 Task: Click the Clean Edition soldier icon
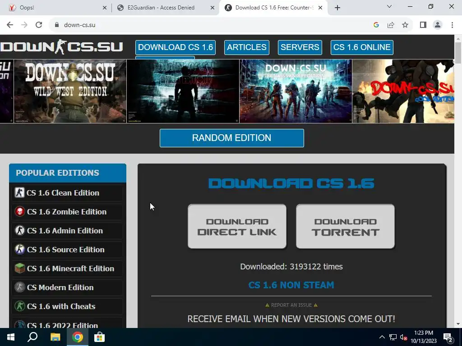pyautogui.click(x=20, y=193)
